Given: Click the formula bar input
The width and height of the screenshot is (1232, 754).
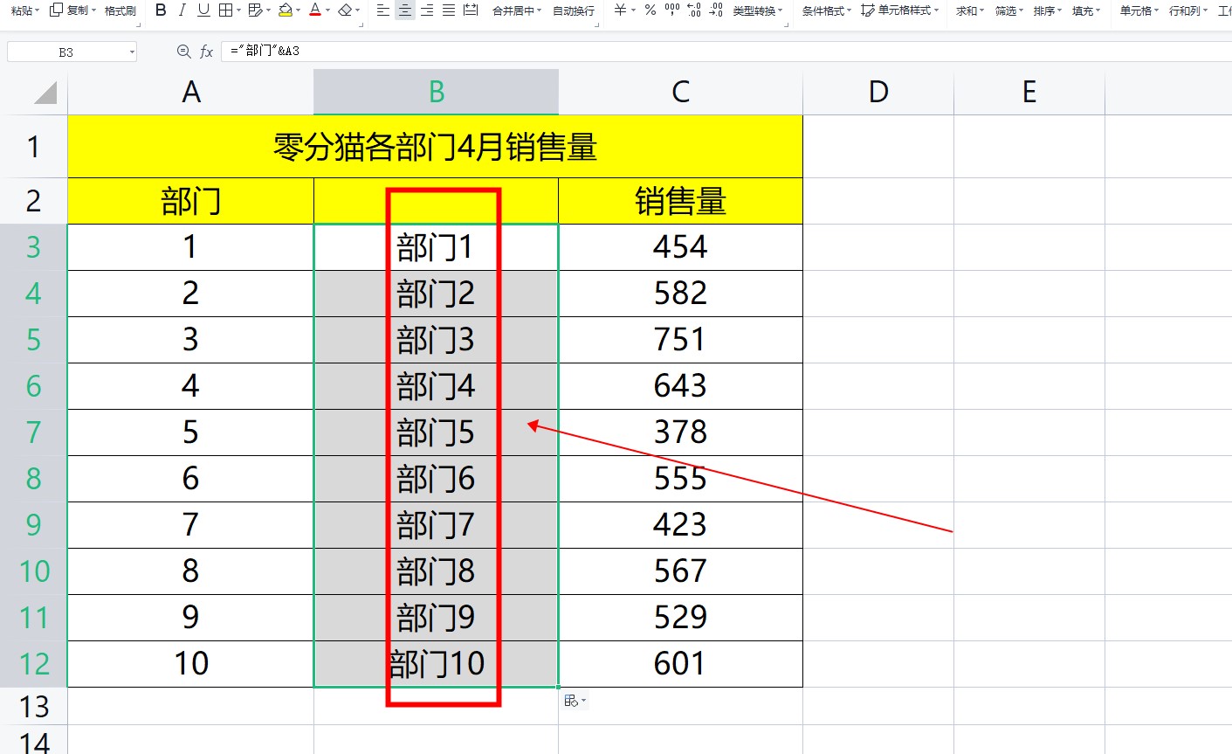Looking at the screenshot, I should click(x=725, y=52).
